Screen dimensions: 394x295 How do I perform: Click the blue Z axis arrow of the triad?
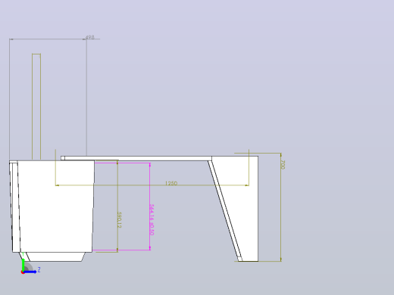click(31, 272)
